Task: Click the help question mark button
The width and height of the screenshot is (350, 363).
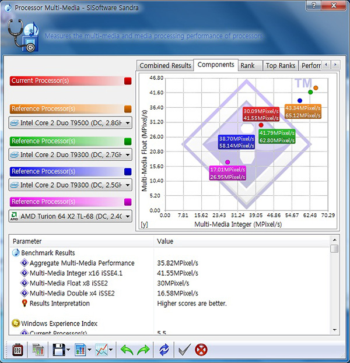Action: (314, 5)
